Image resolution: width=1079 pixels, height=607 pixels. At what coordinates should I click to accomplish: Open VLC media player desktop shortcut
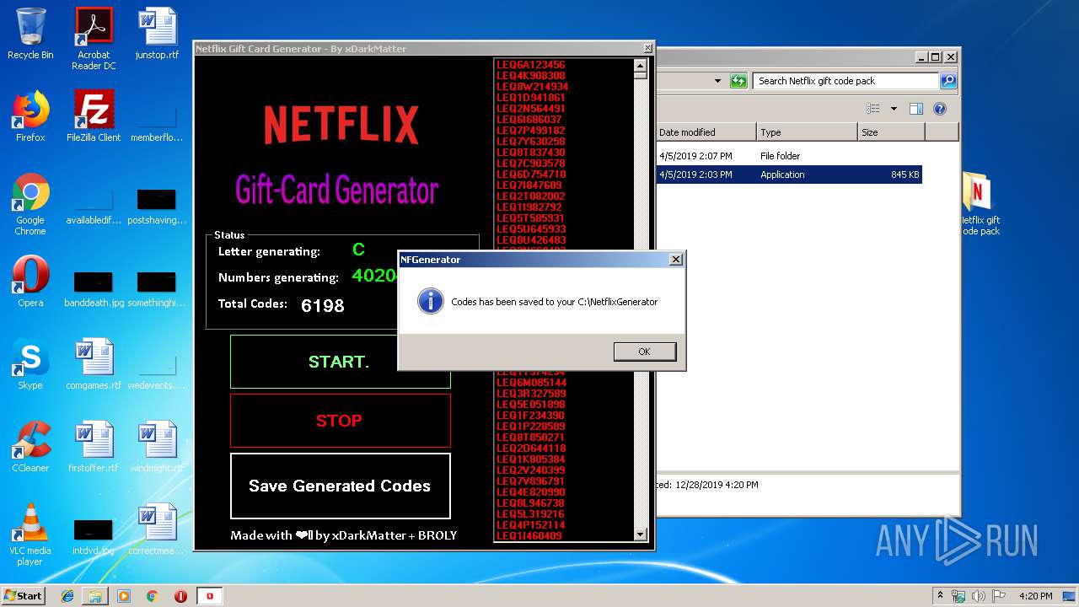30,534
